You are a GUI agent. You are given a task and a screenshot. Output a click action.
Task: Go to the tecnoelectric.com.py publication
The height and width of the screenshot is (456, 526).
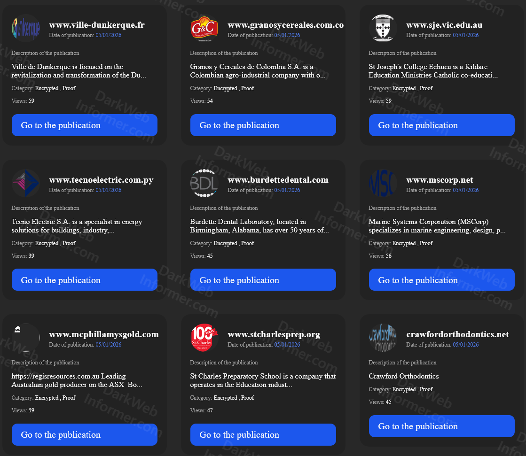point(85,280)
